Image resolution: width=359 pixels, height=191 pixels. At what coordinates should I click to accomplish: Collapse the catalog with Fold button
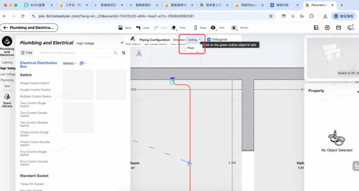26,53
